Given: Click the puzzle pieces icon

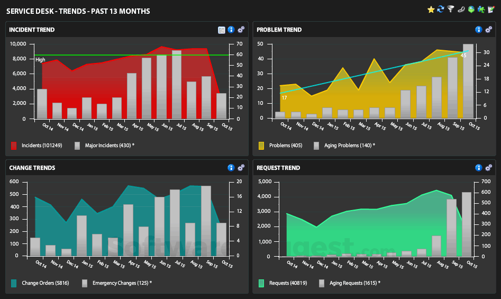Looking at the screenshot, I should pos(481,10).
